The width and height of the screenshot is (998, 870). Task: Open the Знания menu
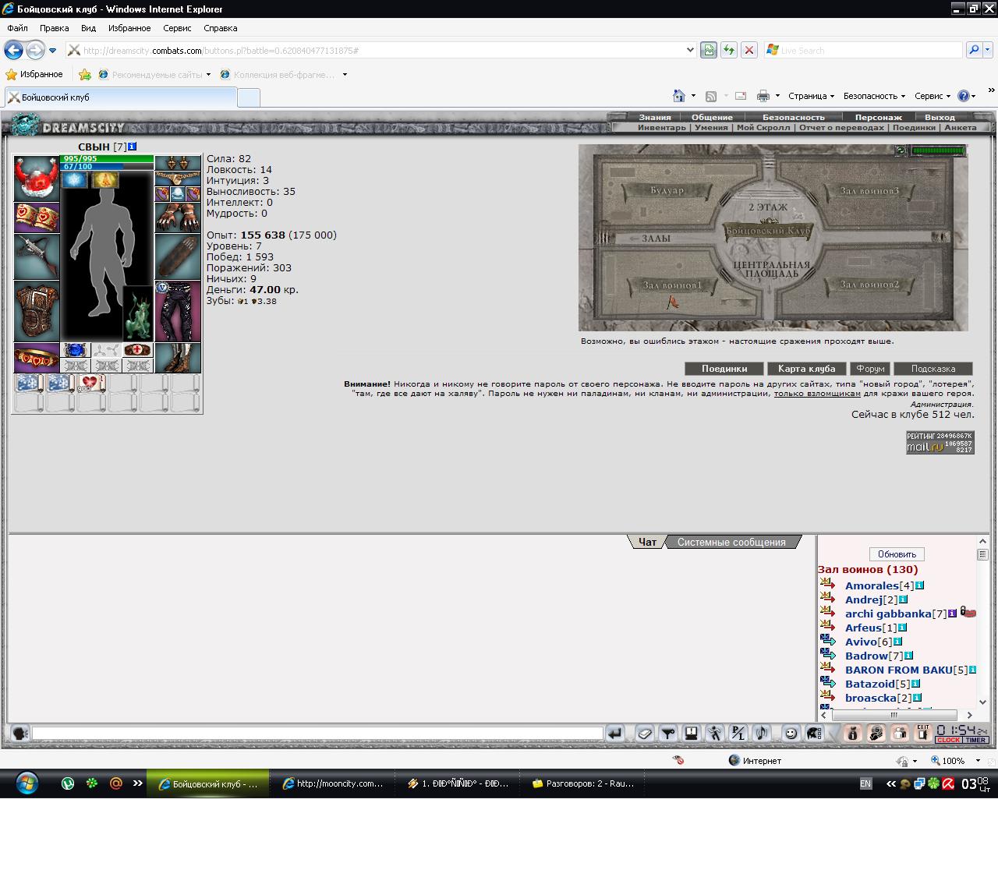pos(655,117)
